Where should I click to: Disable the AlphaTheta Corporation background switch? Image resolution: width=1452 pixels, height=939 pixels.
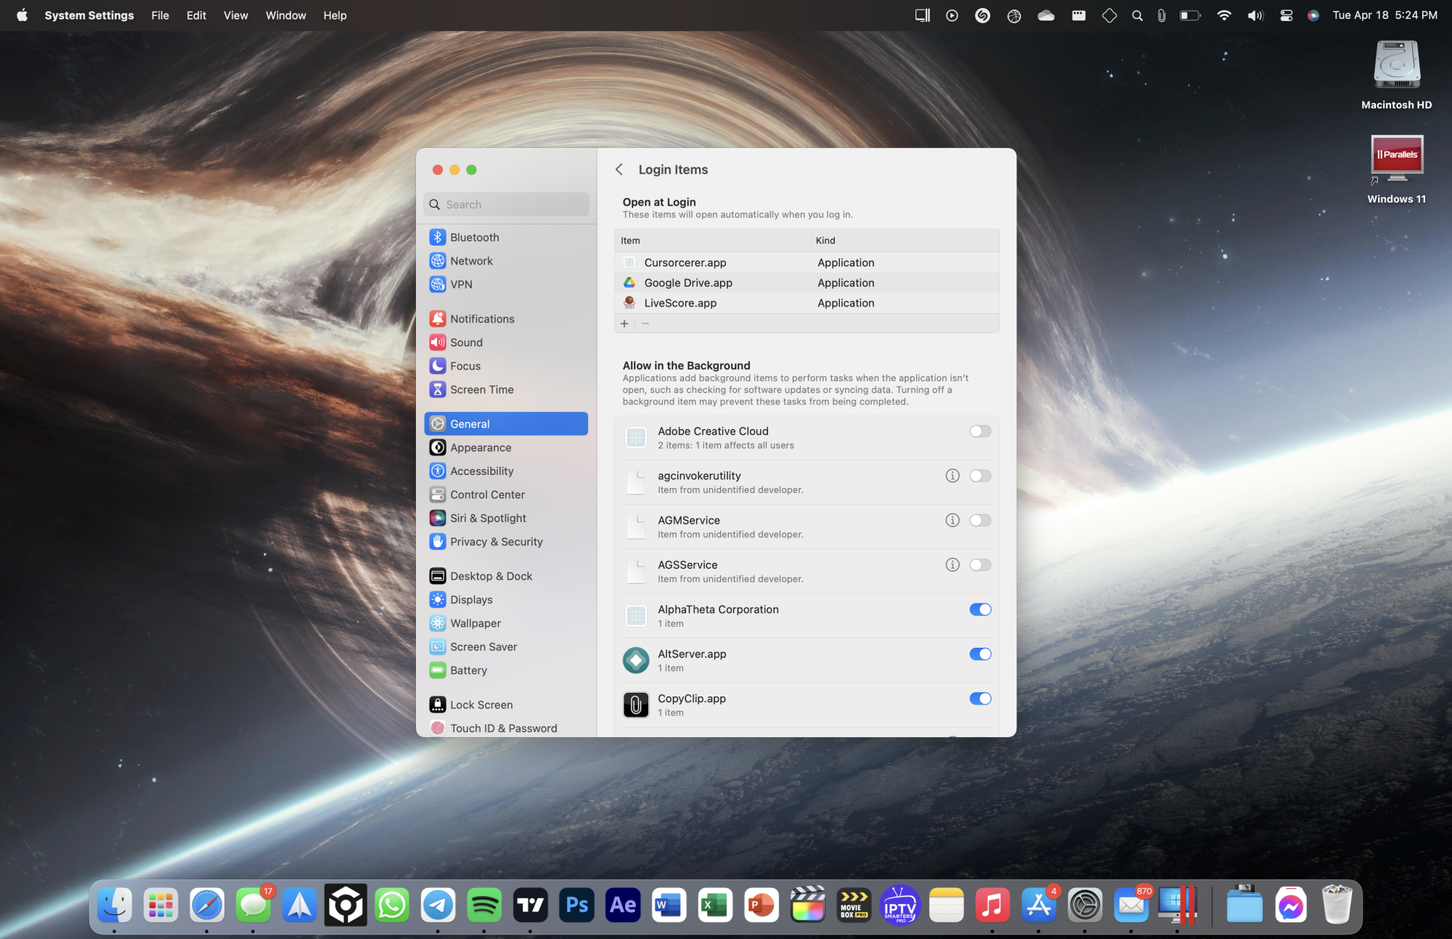[979, 610]
